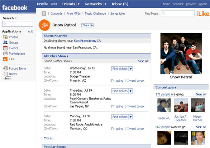This screenshot has width=210, height=148.
Task: Open the orange iLike app icon
Action: (x=5, y=59)
